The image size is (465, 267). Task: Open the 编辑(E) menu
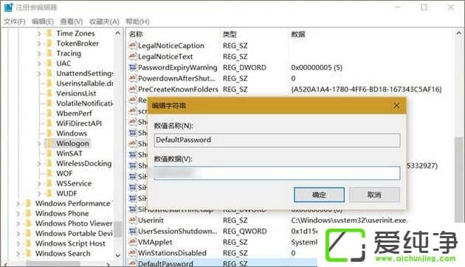43,21
